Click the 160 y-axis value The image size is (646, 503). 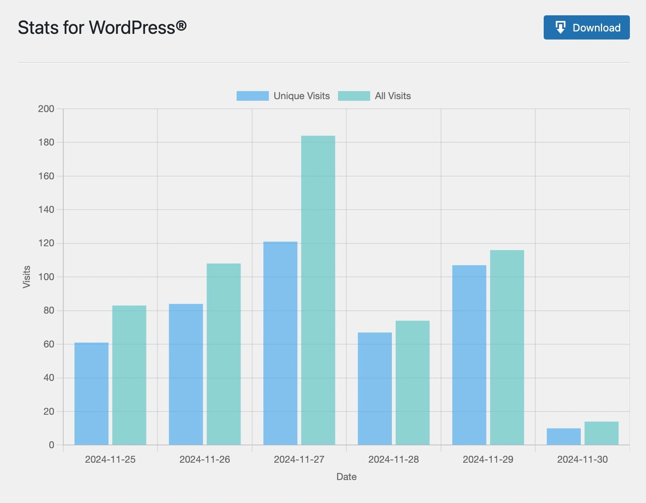46,176
